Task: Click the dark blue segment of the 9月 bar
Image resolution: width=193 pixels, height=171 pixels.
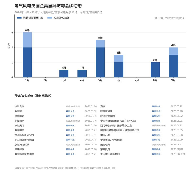Action: click(x=173, y=66)
